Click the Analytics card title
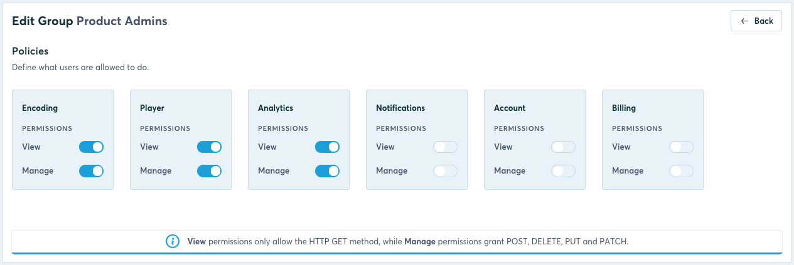The height and width of the screenshot is (265, 794). pyautogui.click(x=276, y=108)
